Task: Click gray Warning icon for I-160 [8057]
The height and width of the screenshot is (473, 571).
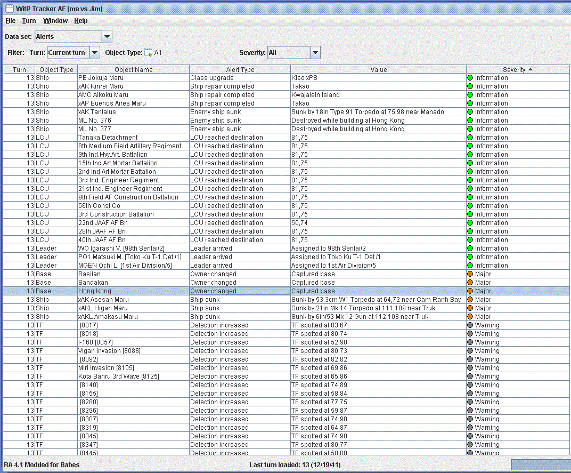Action: [470, 342]
